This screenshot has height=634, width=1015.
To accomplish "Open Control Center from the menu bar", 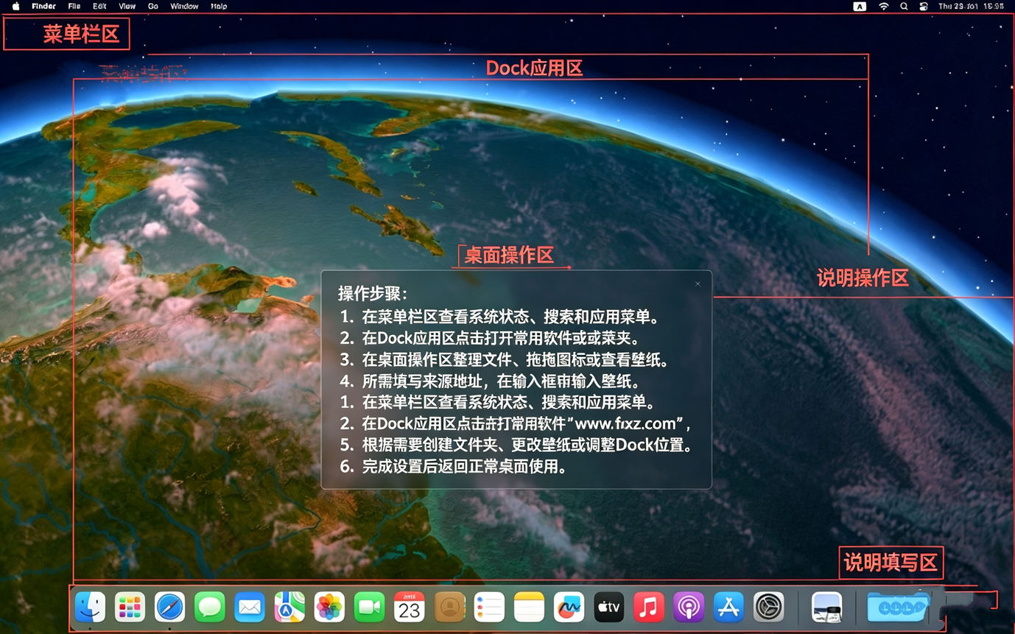I will 924,6.
